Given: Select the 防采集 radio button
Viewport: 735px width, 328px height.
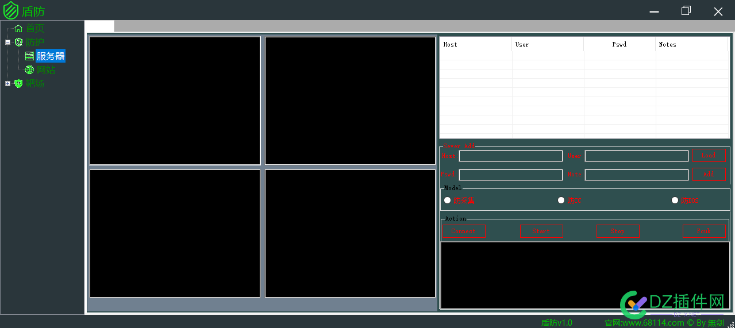Looking at the screenshot, I should coord(448,200).
